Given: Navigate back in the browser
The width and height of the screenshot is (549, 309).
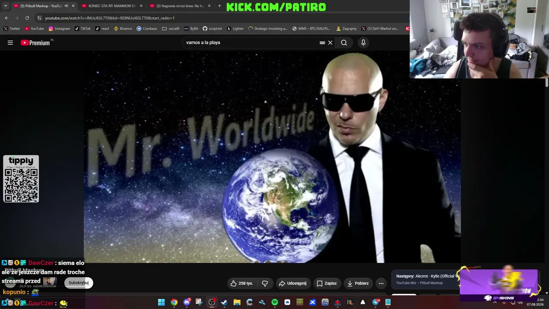Looking at the screenshot, I should click(x=6, y=18).
